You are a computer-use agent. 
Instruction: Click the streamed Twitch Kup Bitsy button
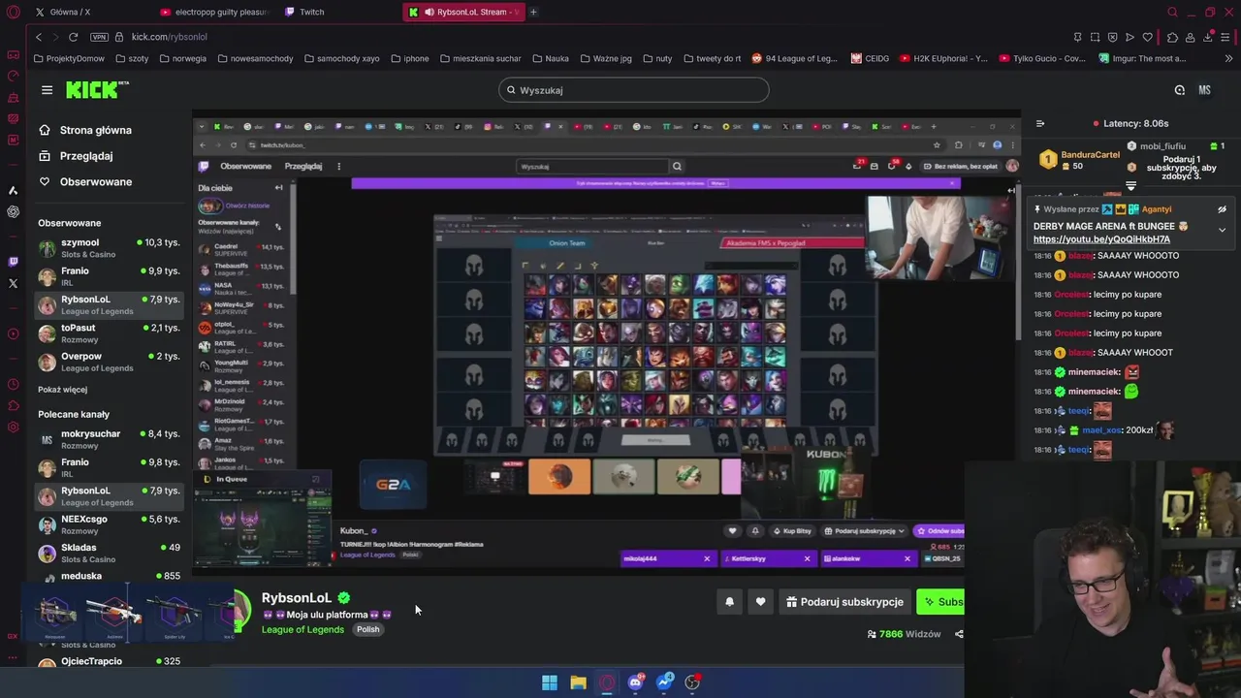point(791,531)
